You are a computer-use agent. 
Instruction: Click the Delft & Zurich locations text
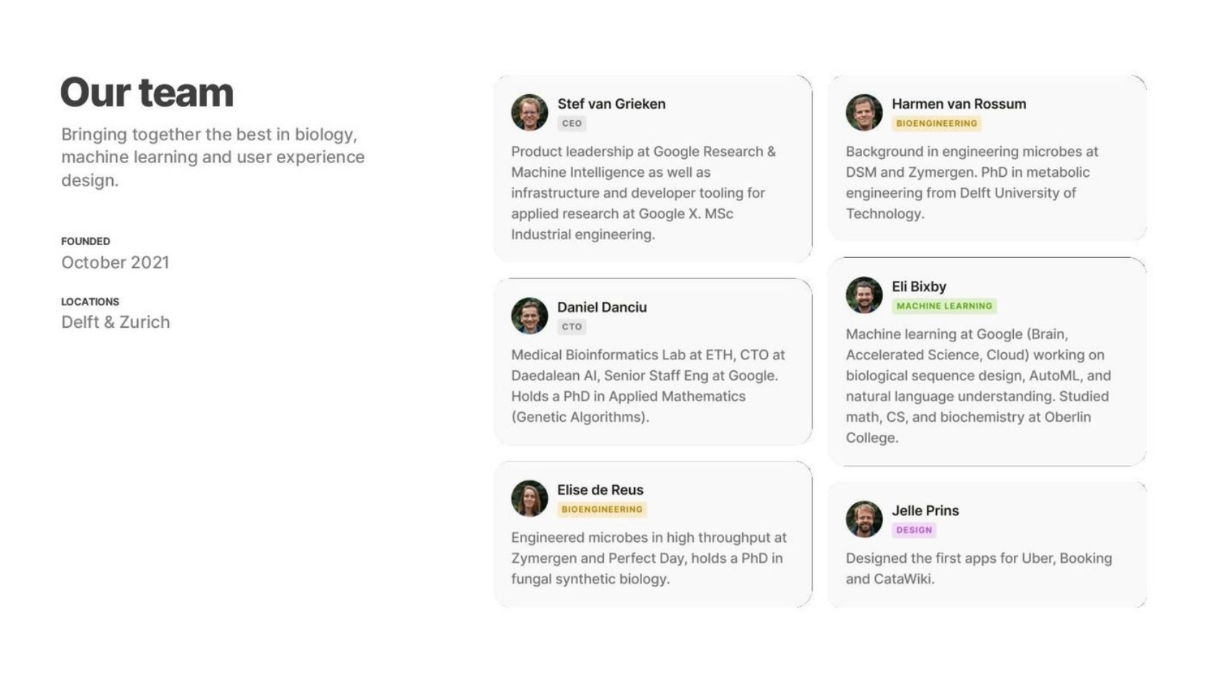point(116,322)
